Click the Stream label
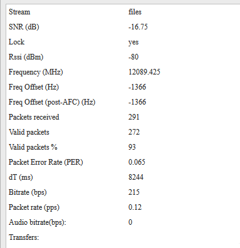The height and width of the screenshot is (248, 240). [19, 12]
